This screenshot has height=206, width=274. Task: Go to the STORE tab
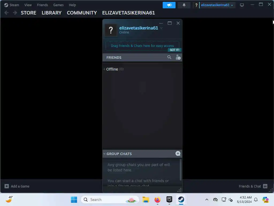click(28, 13)
